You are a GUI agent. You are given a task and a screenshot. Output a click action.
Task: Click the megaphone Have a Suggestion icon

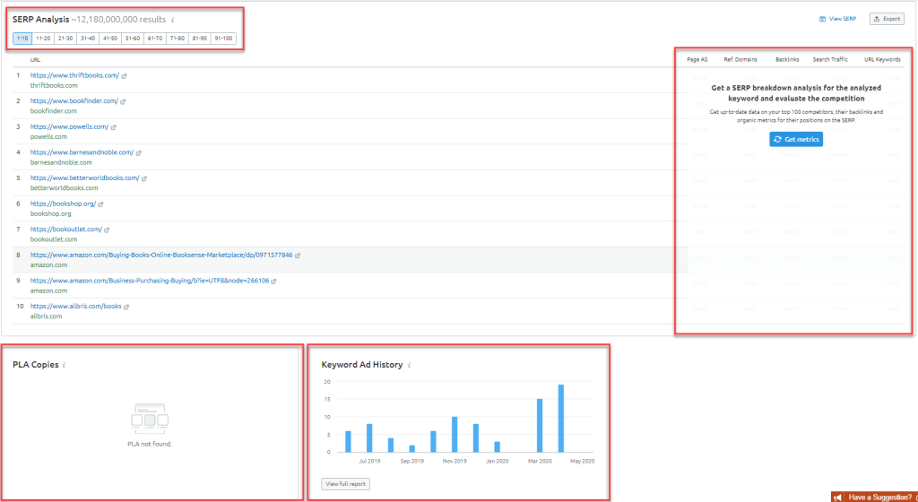coord(839,497)
